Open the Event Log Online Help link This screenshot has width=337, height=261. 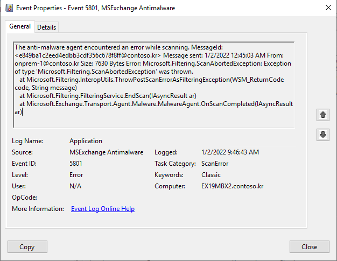pyautogui.click(x=103, y=209)
